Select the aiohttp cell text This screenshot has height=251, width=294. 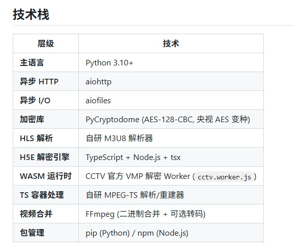tap(99, 82)
